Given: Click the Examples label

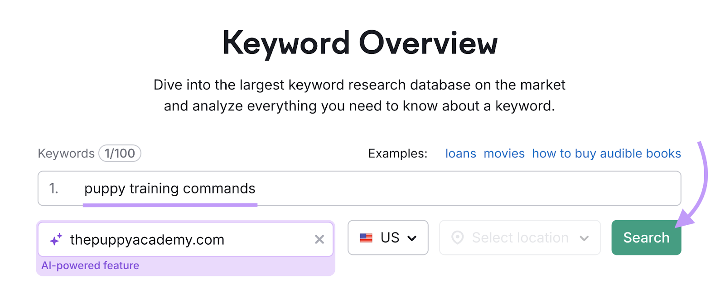Looking at the screenshot, I should [397, 153].
